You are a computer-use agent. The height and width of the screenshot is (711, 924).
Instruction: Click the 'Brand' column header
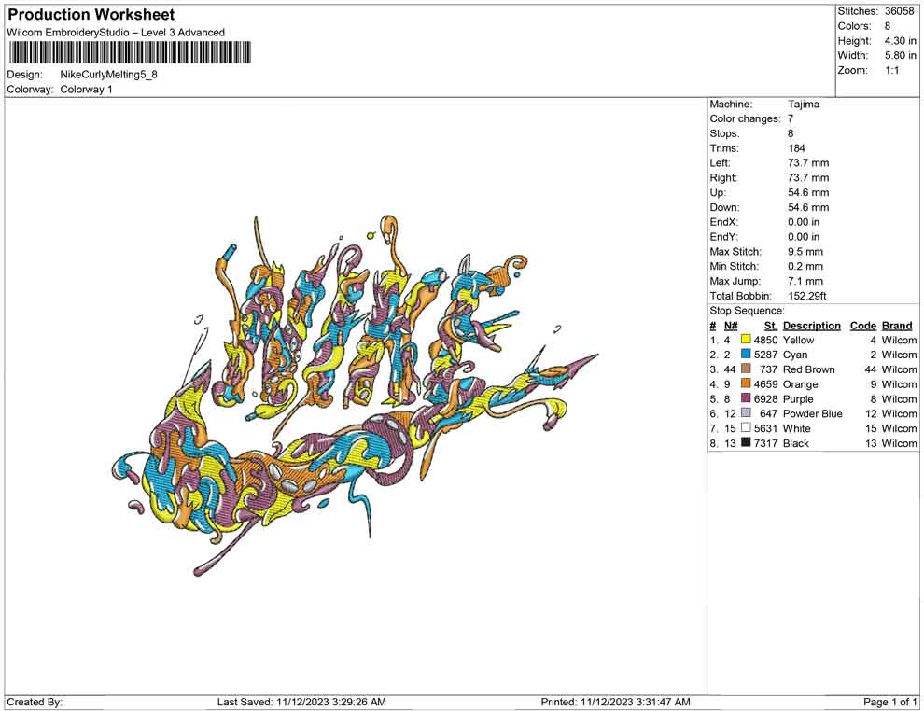pos(897,326)
